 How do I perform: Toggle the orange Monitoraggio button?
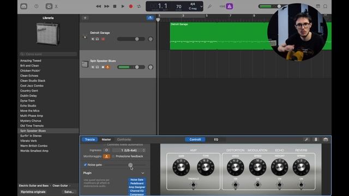pos(107,156)
